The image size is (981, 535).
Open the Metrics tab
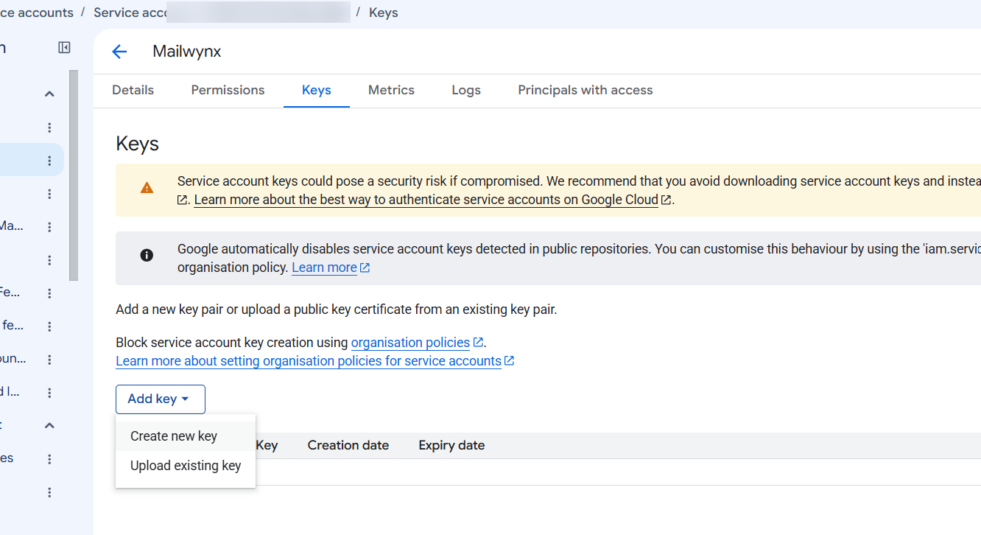pos(391,90)
